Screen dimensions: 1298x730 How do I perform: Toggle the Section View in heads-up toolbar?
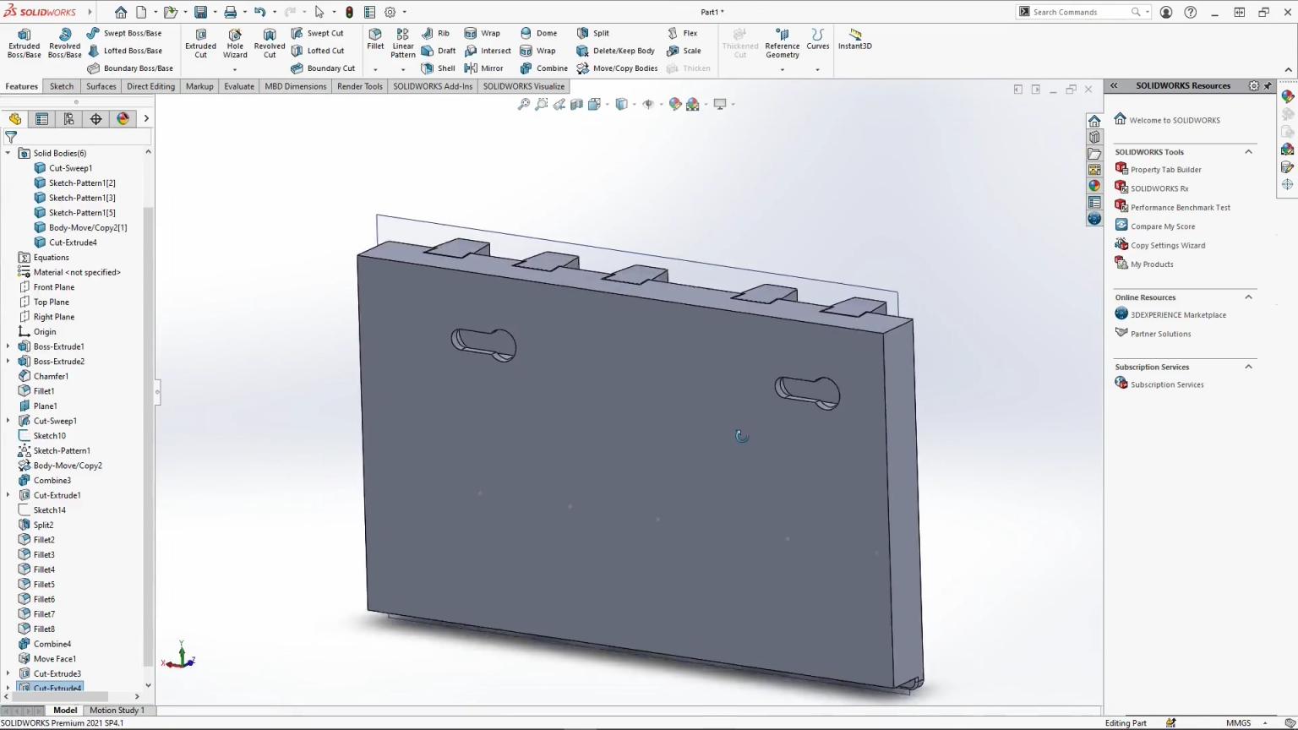point(576,103)
